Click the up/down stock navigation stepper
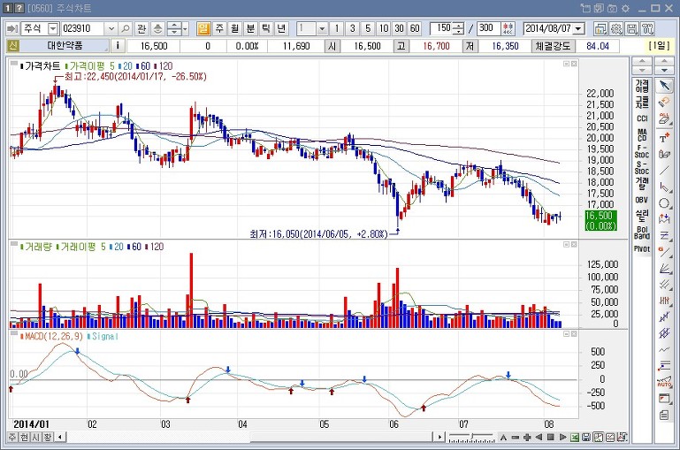The image size is (680, 450). (x=174, y=28)
